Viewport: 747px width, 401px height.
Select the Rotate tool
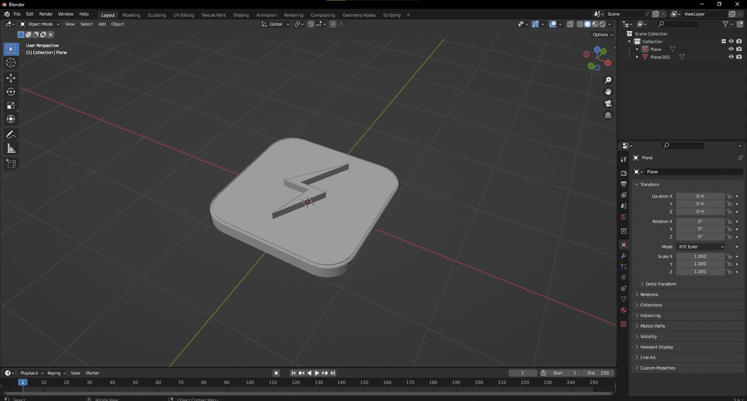coord(11,92)
